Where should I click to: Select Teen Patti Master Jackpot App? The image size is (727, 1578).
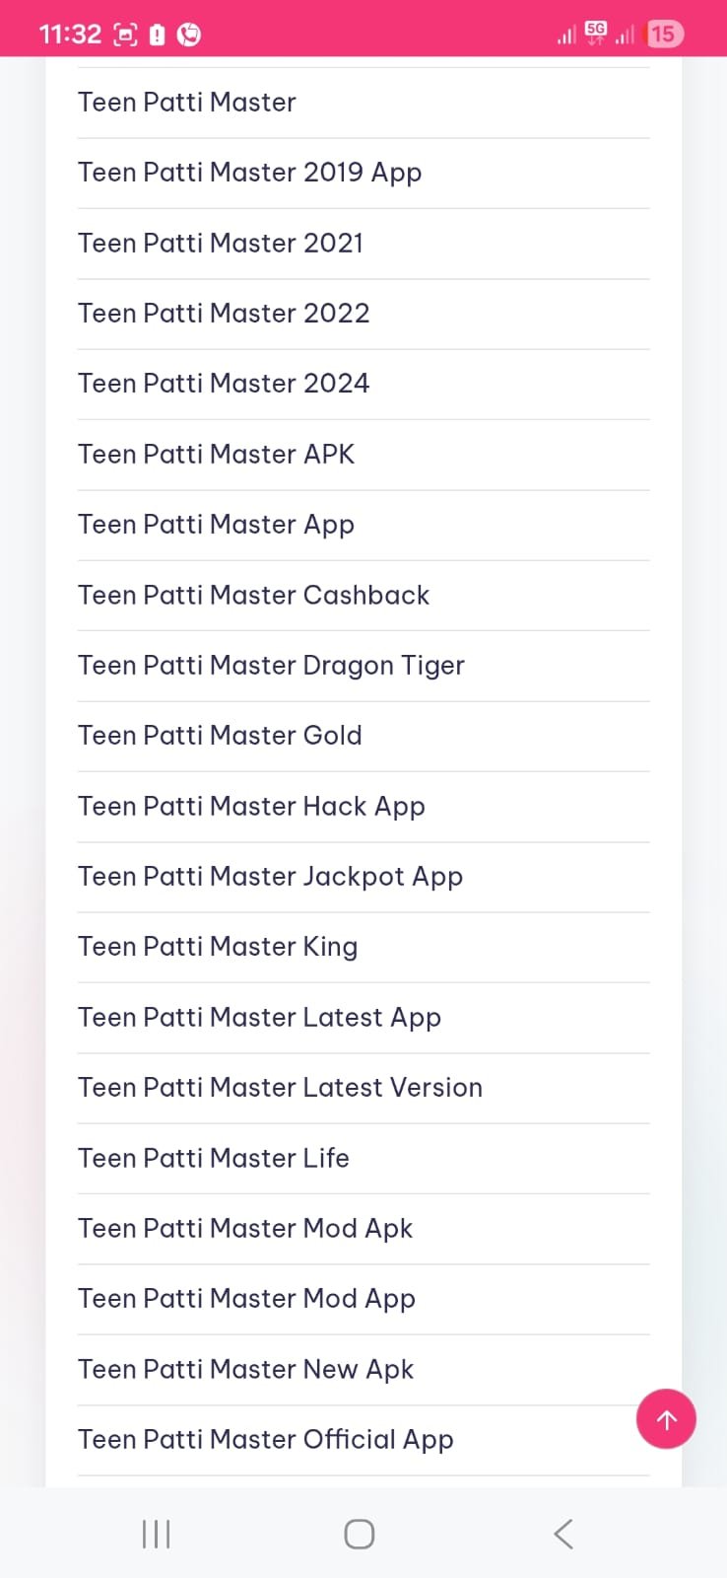coord(270,877)
